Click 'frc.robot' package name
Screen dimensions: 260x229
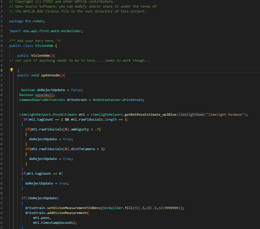coord(34,21)
